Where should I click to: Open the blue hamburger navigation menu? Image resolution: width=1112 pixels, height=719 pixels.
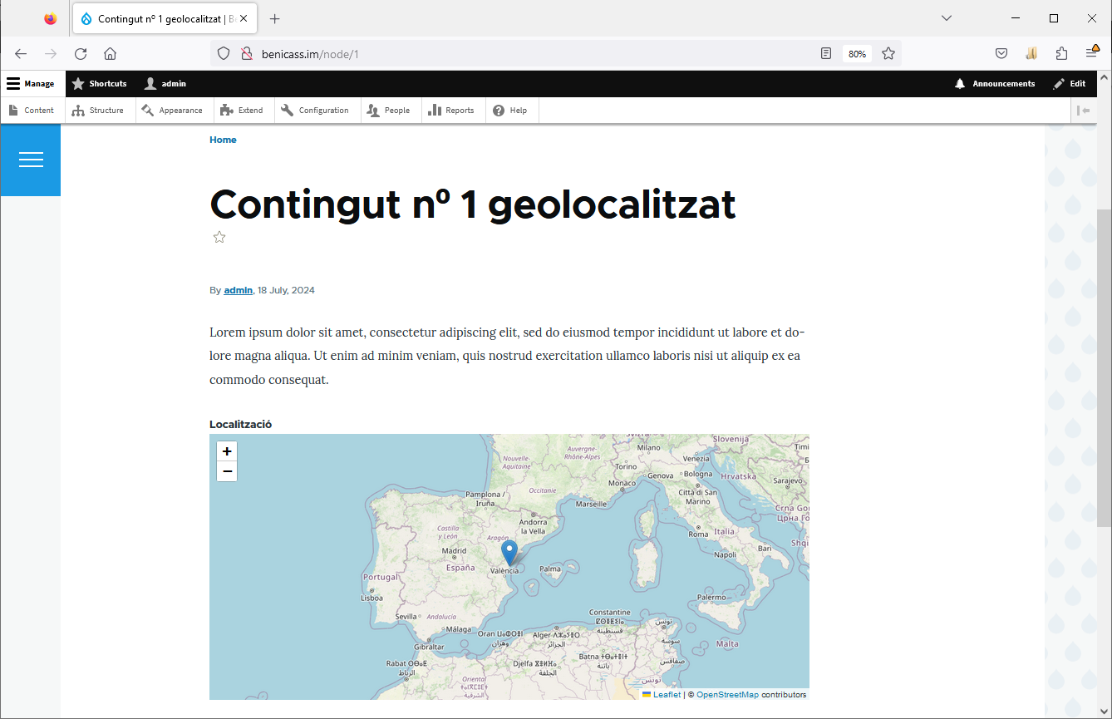tap(31, 160)
